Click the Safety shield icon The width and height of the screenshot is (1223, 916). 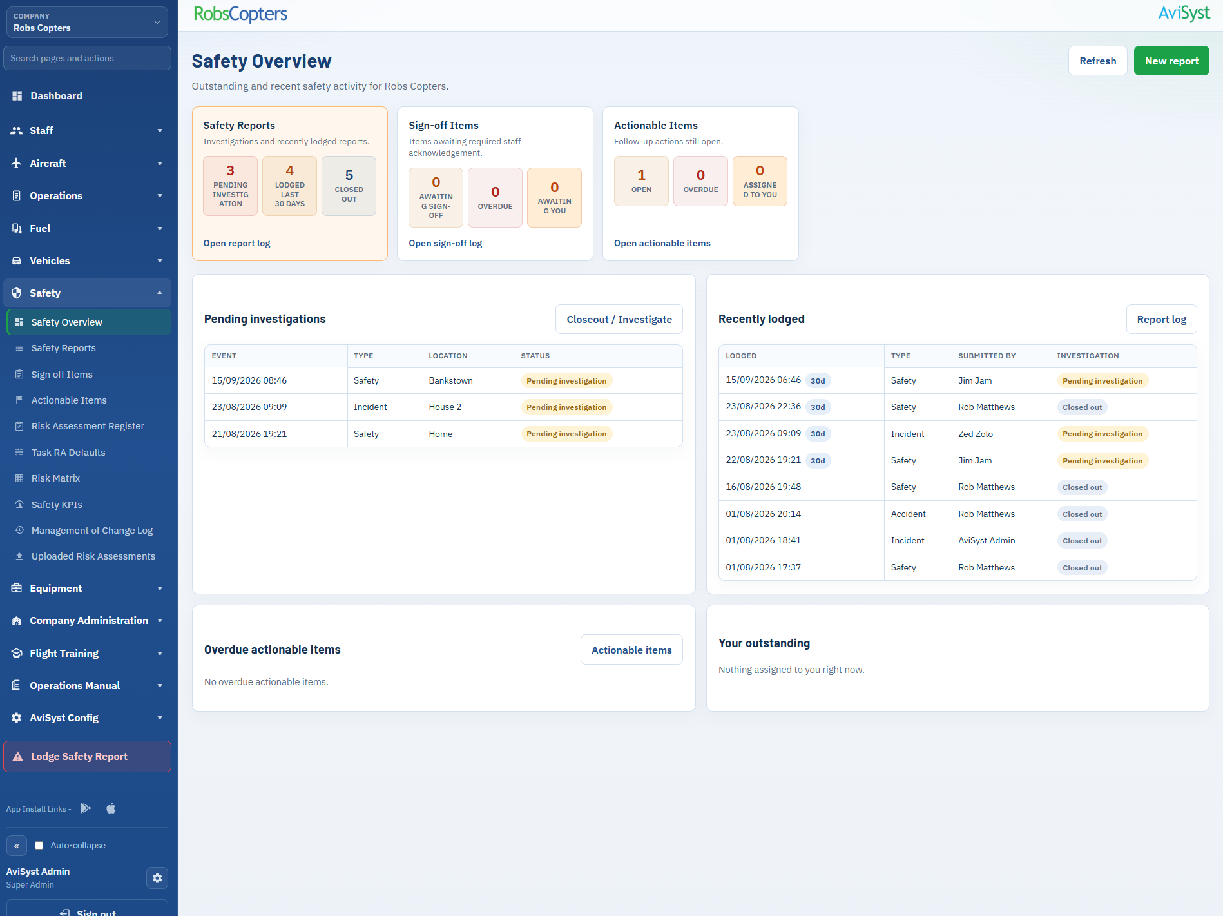click(x=17, y=293)
